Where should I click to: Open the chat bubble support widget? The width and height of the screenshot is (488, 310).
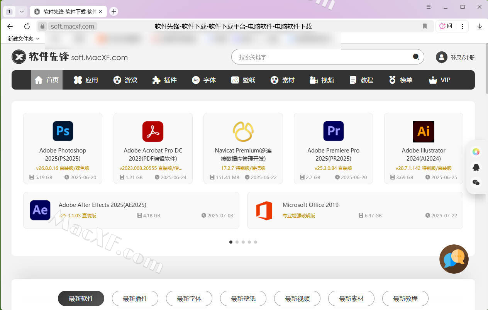[454, 259]
